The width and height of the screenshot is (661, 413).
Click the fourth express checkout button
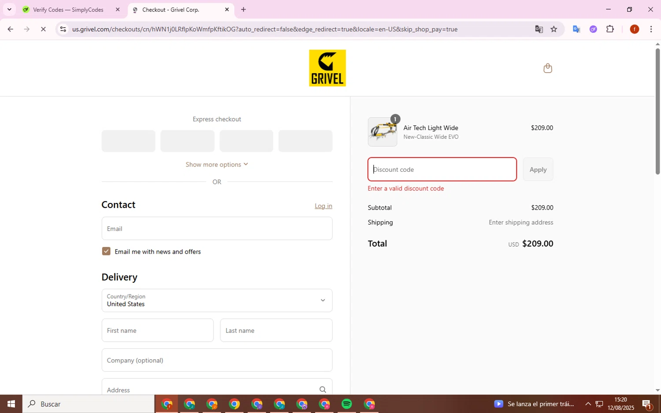(305, 141)
